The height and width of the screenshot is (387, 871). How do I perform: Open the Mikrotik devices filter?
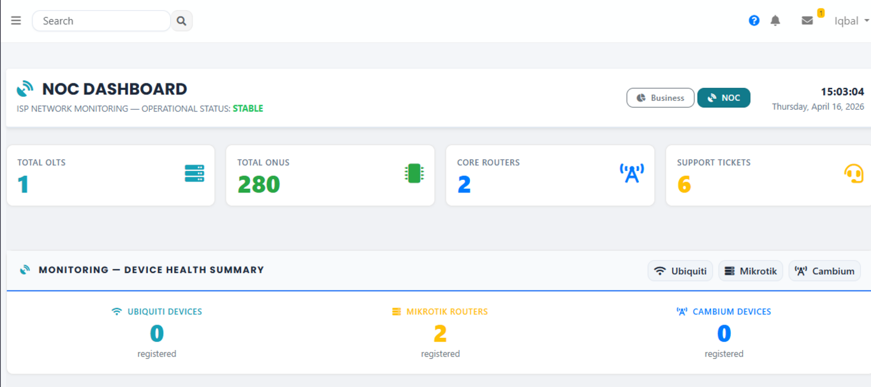click(x=750, y=270)
